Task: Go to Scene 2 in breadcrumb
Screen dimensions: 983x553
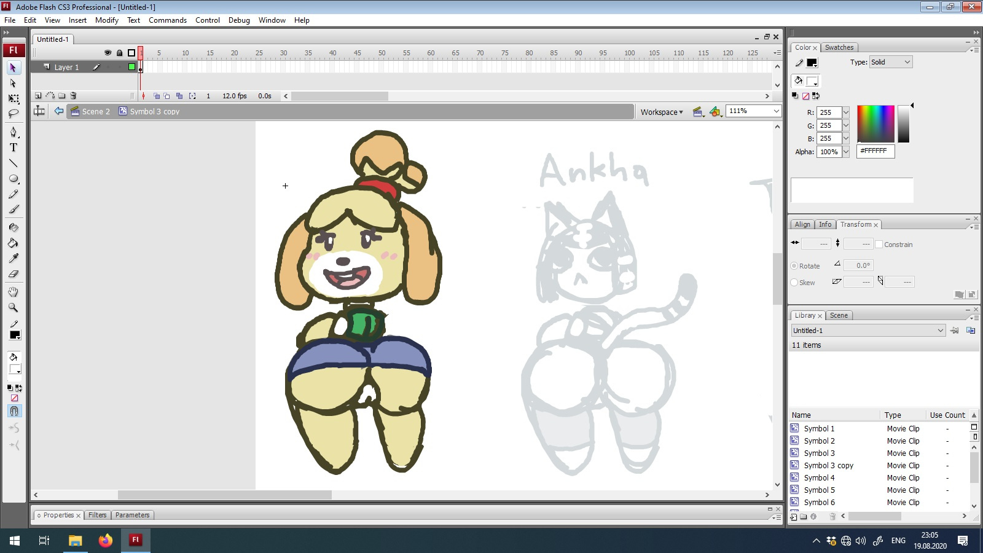Action: point(90,111)
